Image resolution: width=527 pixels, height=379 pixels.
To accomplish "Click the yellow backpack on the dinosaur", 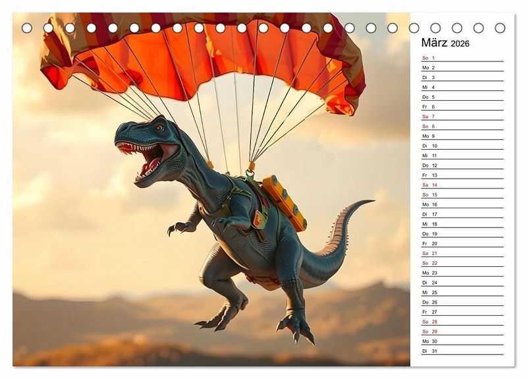I will click(284, 202).
